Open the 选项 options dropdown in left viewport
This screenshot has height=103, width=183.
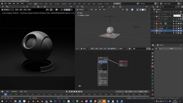click(x=71, y=7)
